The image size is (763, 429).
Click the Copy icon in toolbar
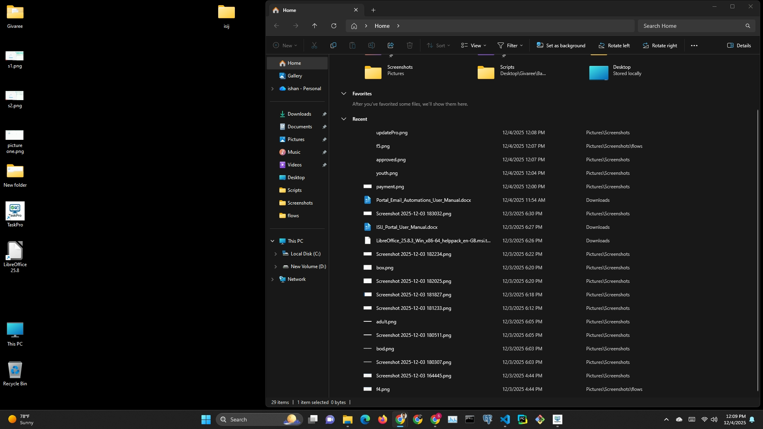click(333, 45)
